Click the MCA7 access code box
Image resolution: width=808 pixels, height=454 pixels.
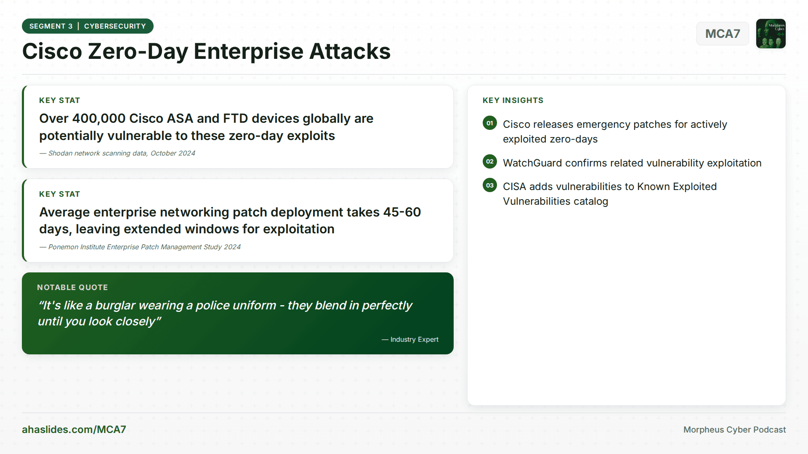pyautogui.click(x=723, y=34)
